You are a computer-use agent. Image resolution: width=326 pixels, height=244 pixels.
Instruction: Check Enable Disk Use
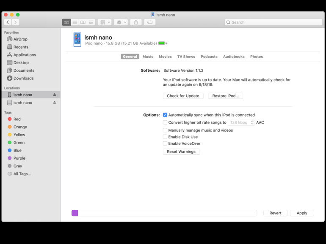pos(165,137)
